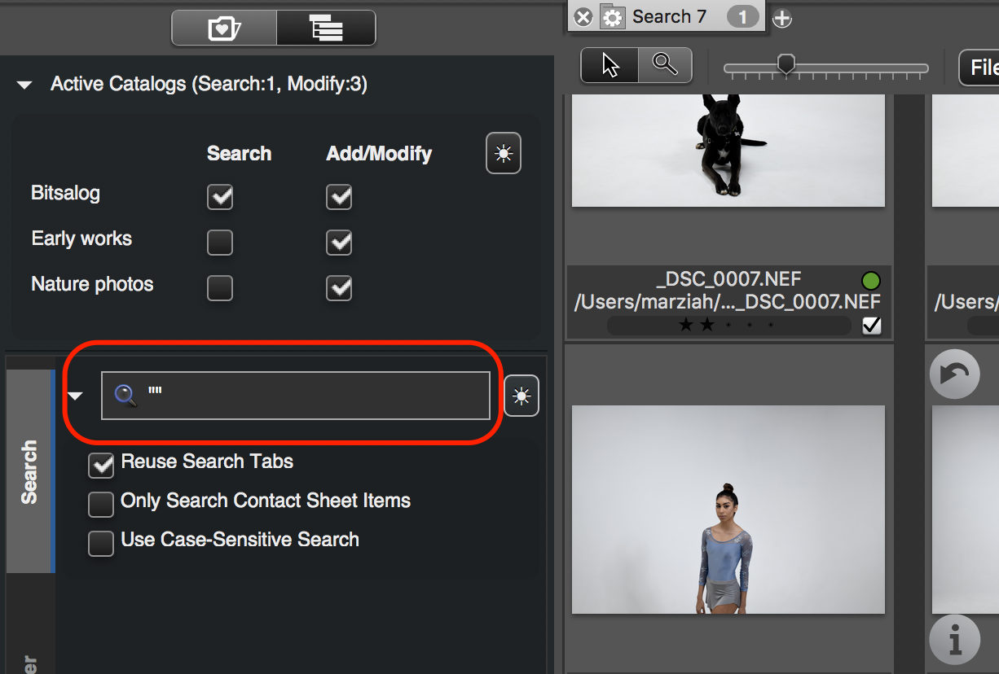The height and width of the screenshot is (674, 999).
Task: Click inside the catalog search text field
Action: point(296,396)
